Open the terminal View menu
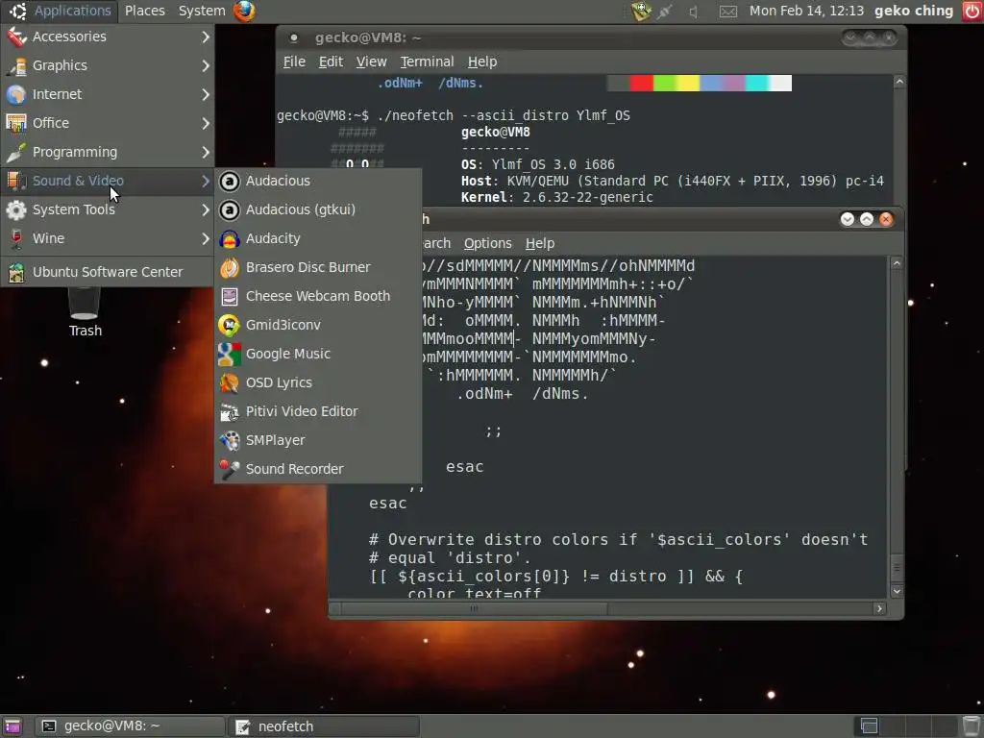This screenshot has width=984, height=738. point(372,61)
